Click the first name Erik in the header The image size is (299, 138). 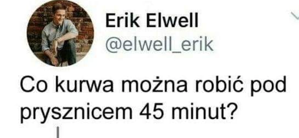123,21
